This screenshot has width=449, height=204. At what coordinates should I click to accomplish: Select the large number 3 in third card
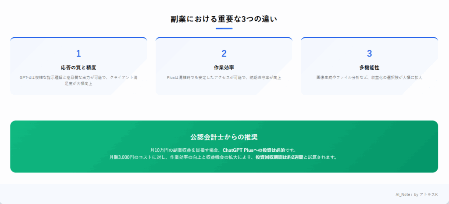[x=369, y=54]
